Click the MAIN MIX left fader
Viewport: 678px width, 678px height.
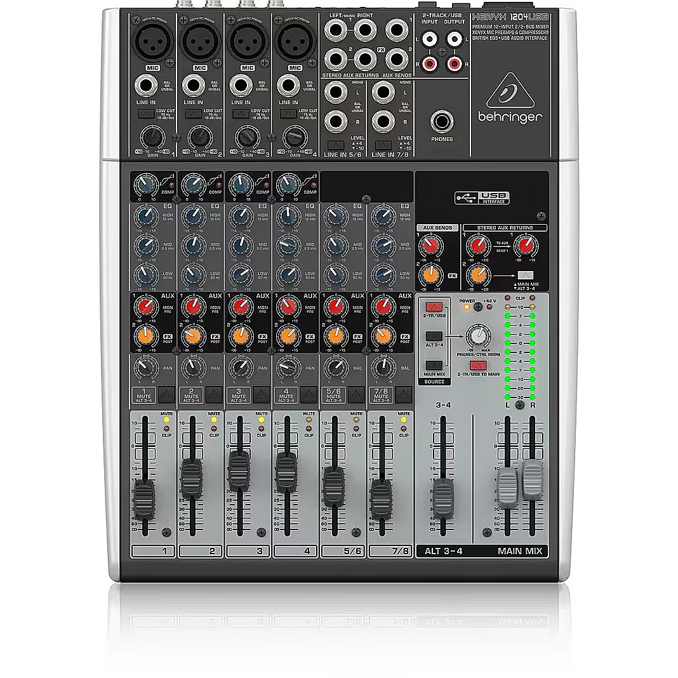click(508, 489)
